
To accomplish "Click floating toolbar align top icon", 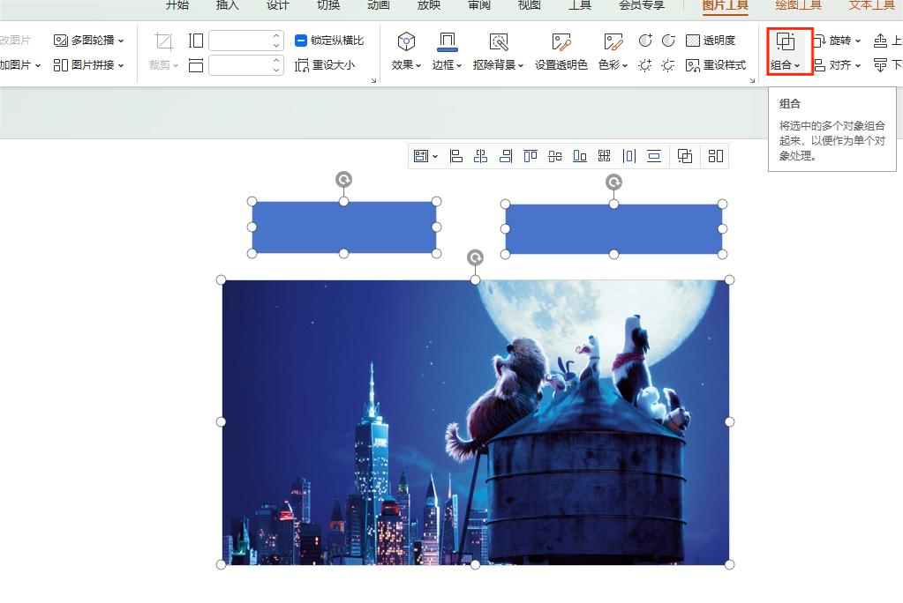I will (x=531, y=156).
